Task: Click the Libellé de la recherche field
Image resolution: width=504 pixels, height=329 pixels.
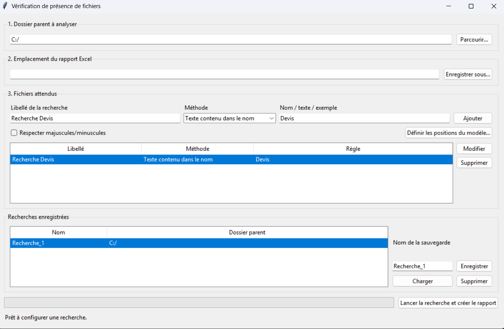Action: click(x=95, y=118)
